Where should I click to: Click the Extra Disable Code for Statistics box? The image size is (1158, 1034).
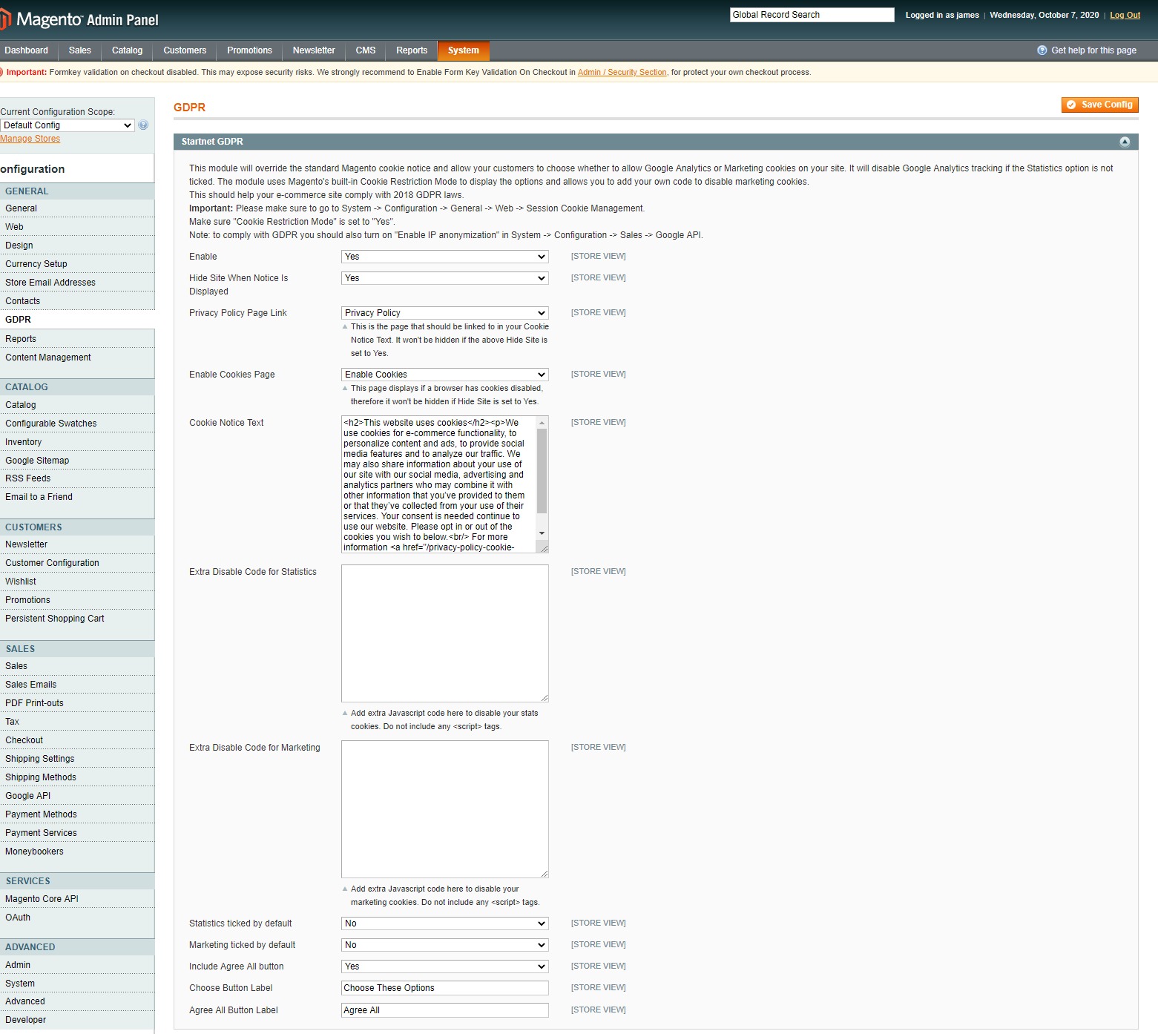(445, 633)
